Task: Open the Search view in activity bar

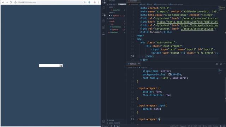Action: click(x=103, y=8)
